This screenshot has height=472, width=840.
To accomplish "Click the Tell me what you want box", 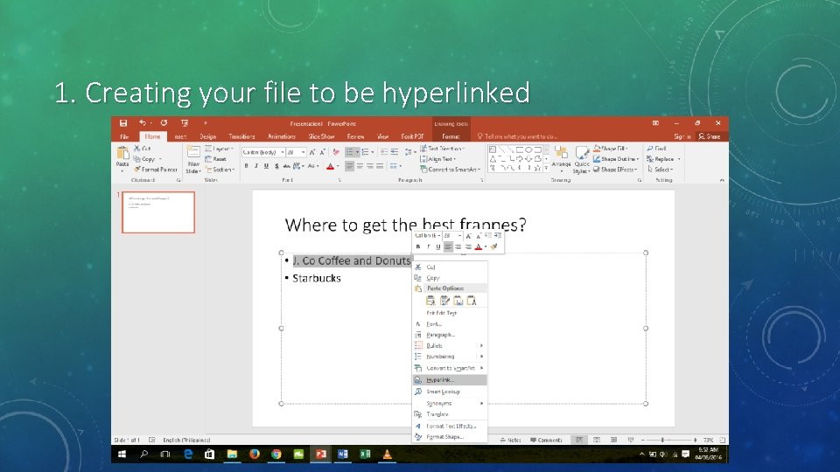I will coord(517,136).
